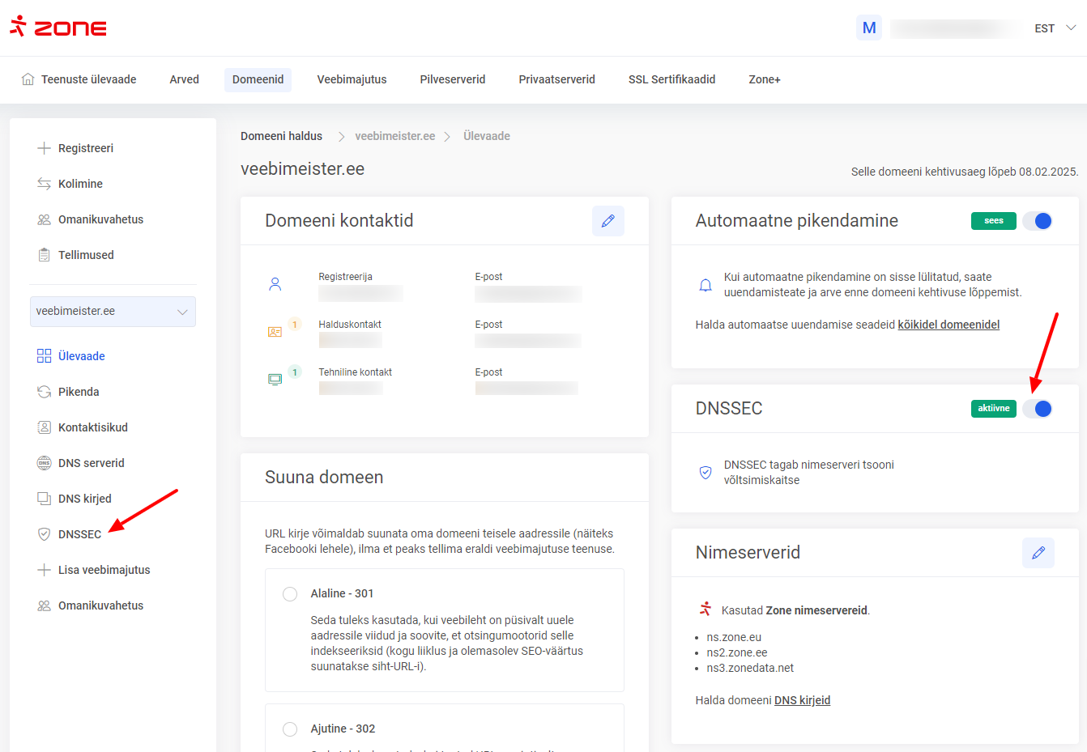
Task: Select the Alaline - 301 radio button
Action: pos(290,594)
